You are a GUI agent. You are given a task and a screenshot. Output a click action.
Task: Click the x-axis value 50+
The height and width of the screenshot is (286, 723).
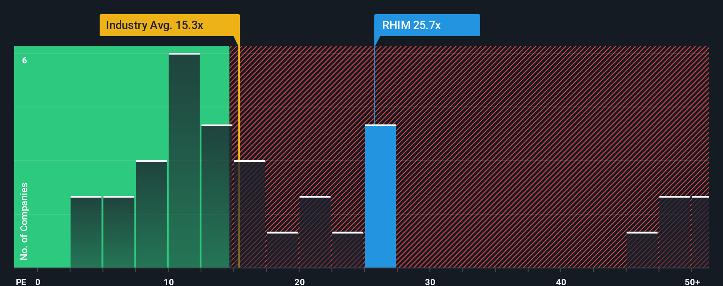click(692, 282)
